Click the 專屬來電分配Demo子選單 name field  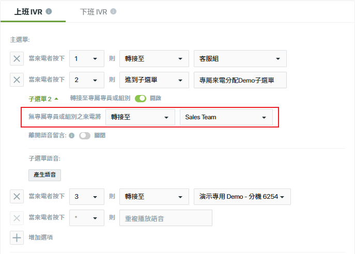tap(240, 80)
